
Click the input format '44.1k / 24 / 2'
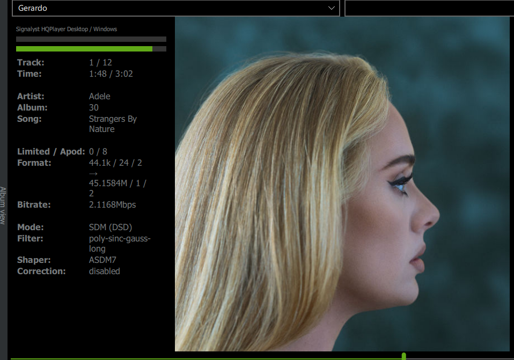click(115, 163)
